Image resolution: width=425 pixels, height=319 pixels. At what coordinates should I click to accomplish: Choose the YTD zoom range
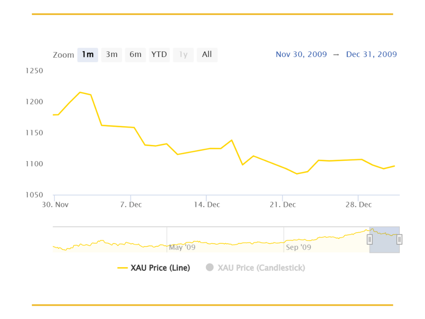(x=159, y=55)
